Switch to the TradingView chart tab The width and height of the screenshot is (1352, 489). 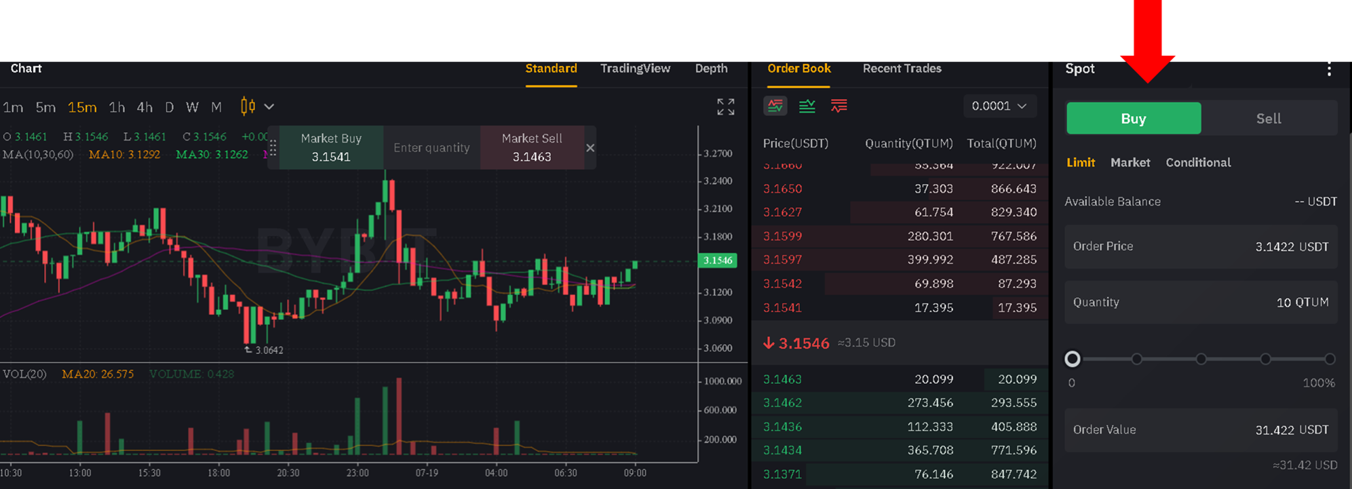[x=635, y=69]
